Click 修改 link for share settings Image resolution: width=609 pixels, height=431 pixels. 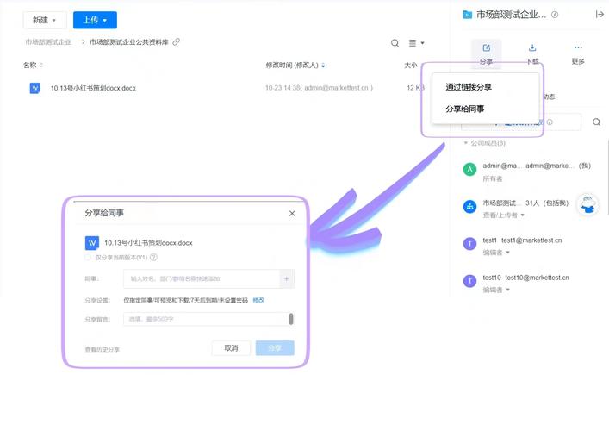(258, 300)
